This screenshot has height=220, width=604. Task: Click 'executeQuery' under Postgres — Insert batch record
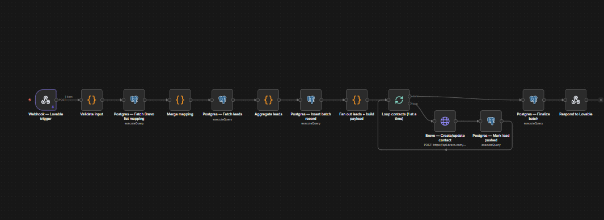pos(311,123)
